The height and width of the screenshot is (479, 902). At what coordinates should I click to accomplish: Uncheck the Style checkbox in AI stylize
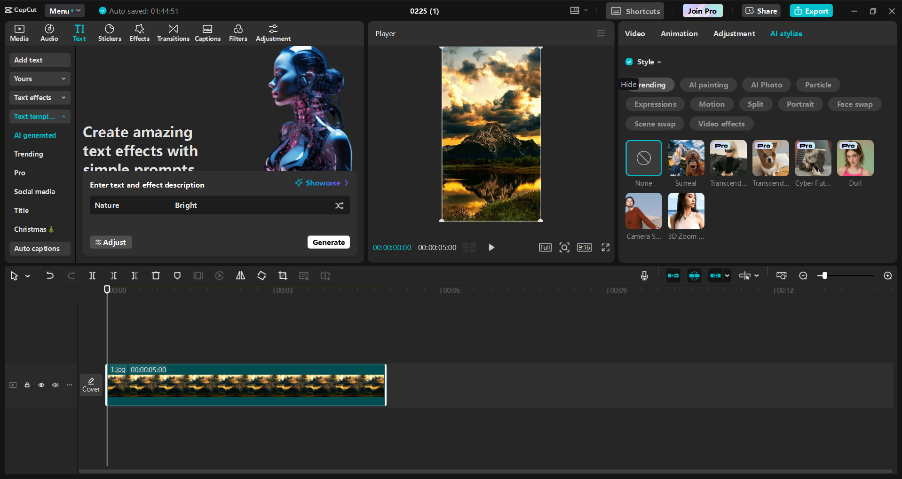click(629, 62)
